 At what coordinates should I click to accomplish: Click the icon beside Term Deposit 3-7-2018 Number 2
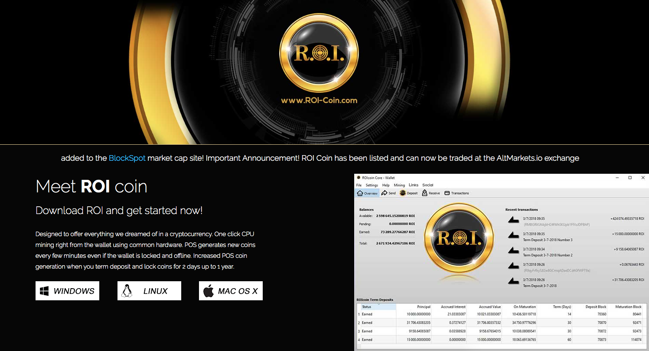pos(514,251)
